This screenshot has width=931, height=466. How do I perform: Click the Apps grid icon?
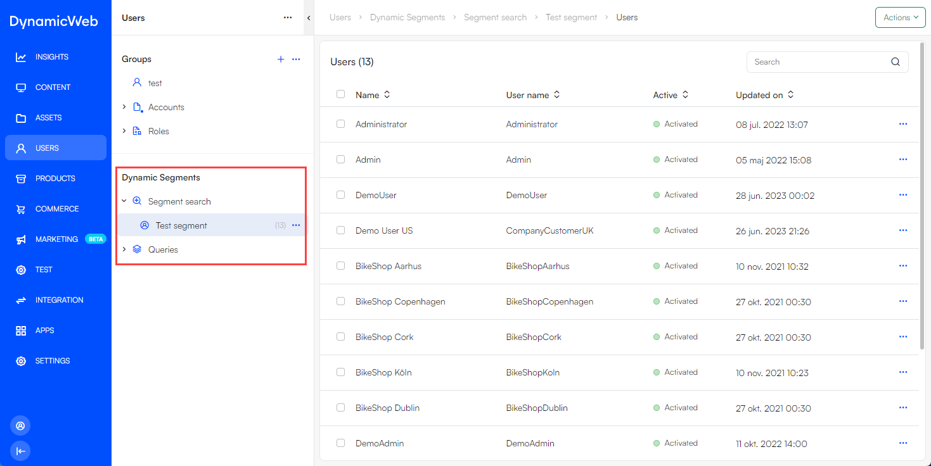click(x=21, y=331)
